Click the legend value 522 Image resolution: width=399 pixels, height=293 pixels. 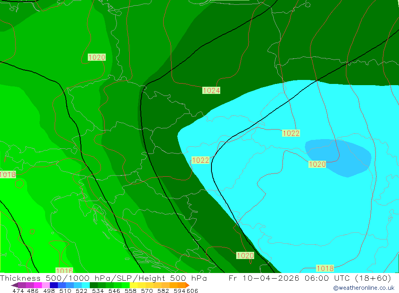[x=81, y=291]
